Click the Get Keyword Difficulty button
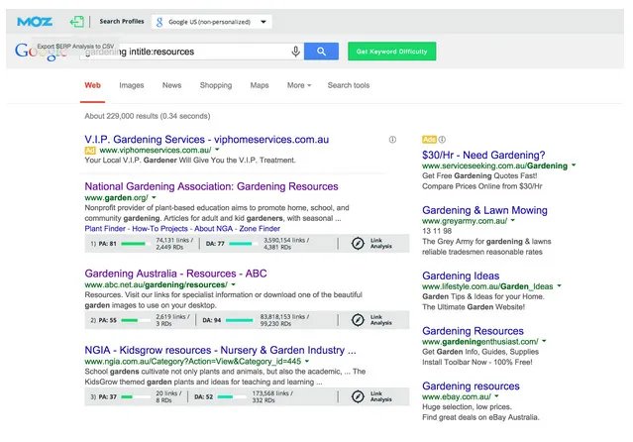The height and width of the screenshot is (442, 633). tap(391, 52)
